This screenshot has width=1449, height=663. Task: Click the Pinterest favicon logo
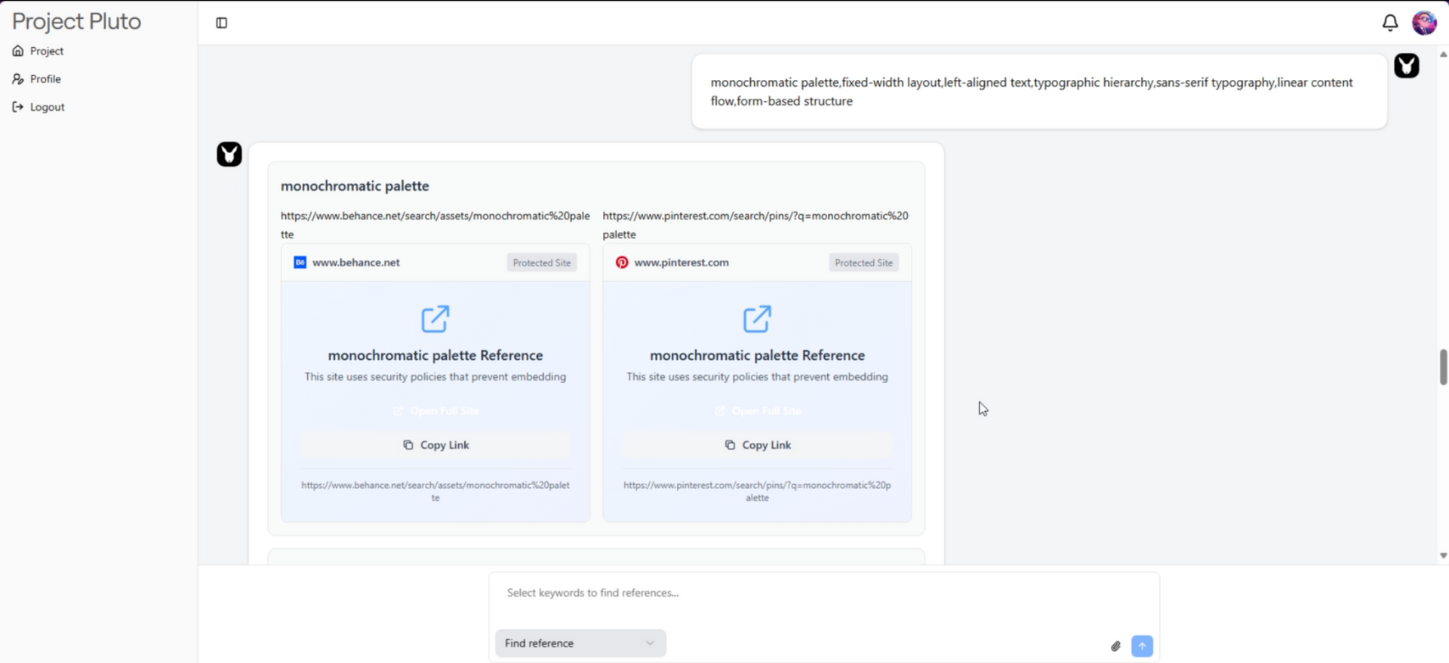pos(622,262)
